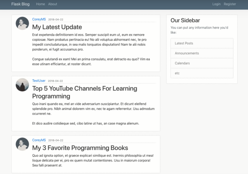Click the date on Programming Books post
This screenshot has width=248, height=174.
56,140
